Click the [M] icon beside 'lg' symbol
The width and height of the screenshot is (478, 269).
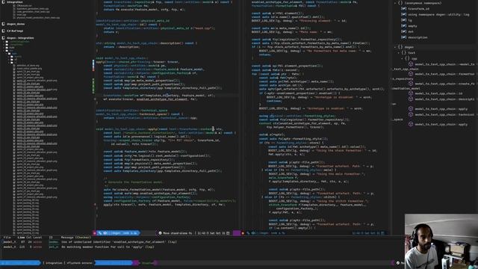coord(403,20)
